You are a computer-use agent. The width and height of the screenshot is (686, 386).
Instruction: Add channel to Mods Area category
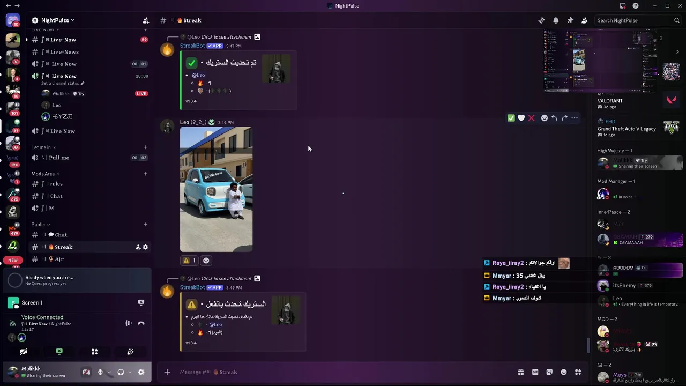tap(145, 174)
